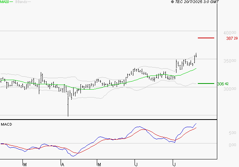Click the 387.29 resistance price label

[232, 38]
